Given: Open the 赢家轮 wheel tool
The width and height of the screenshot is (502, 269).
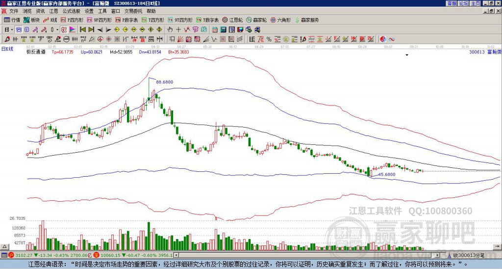Looking at the screenshot, I should pos(256,20).
